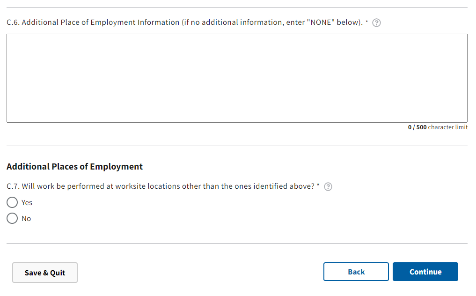Click the "No" option label text
Image resolution: width=476 pixels, height=296 pixels.
tap(26, 219)
